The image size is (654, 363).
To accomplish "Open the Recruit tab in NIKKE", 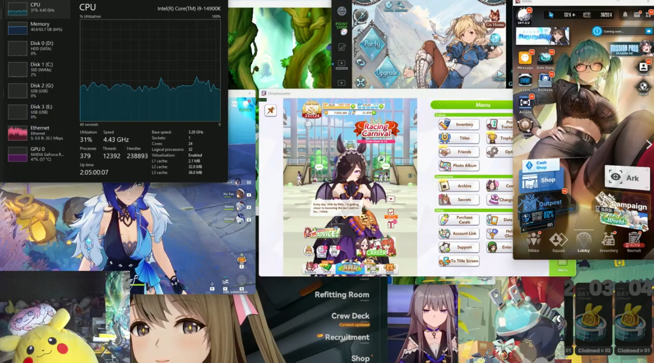I will pos(634,242).
